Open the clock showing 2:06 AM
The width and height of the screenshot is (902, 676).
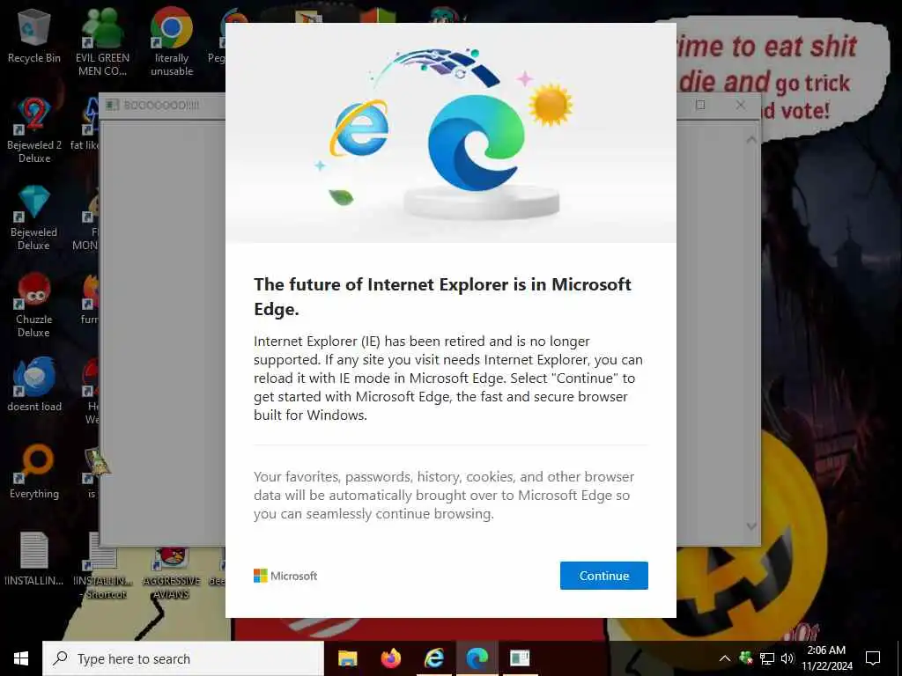click(x=826, y=658)
